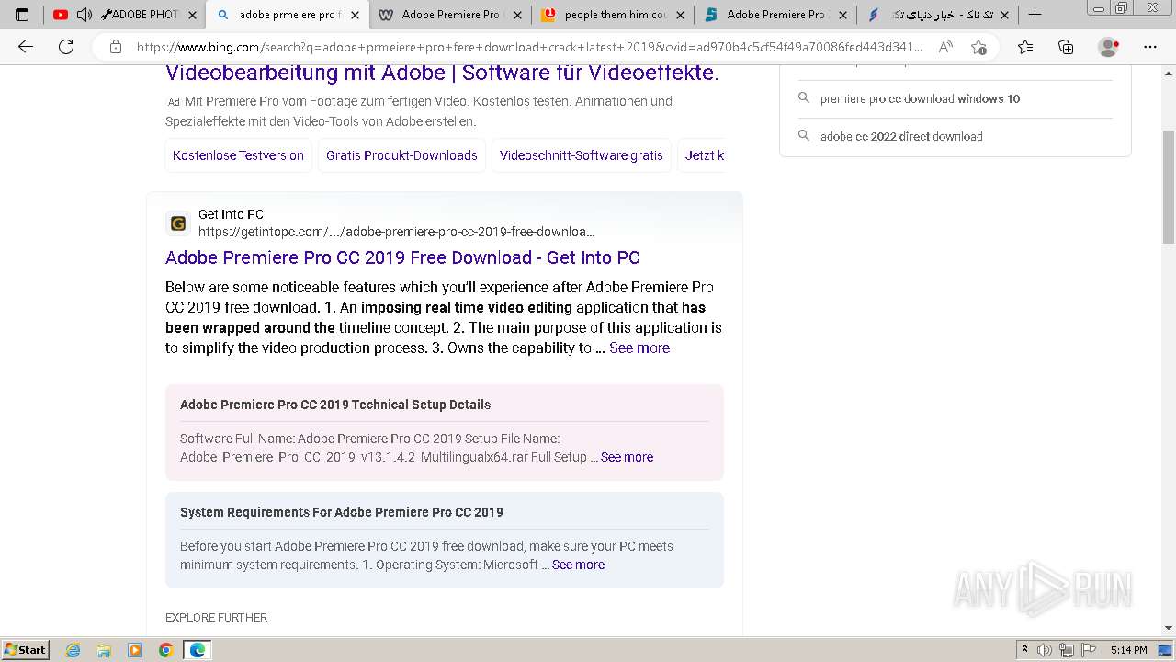This screenshot has height=662, width=1176.
Task: Open the getintopc.com URL link
Action: click(397, 232)
